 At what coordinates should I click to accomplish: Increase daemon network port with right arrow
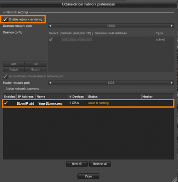coord(172,26)
